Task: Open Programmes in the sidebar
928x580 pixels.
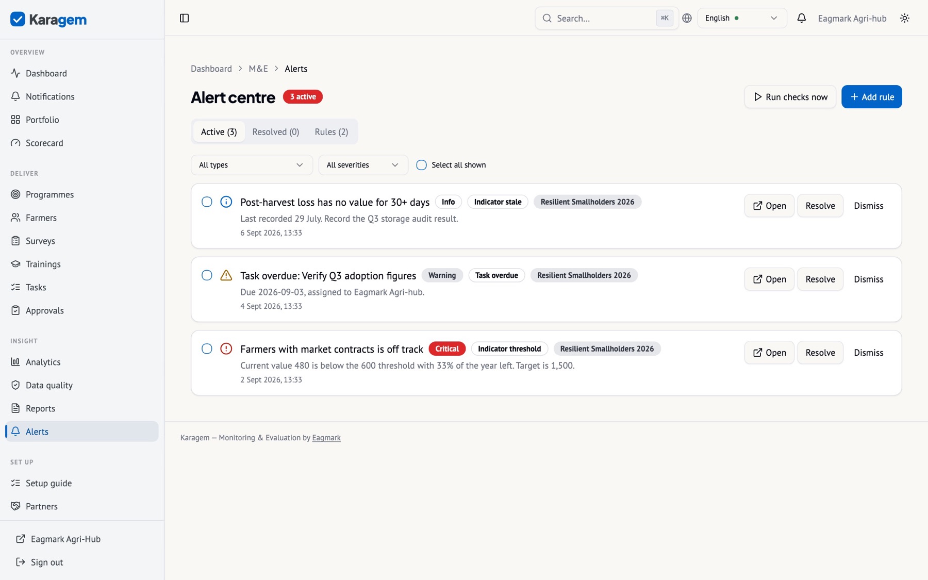Action: (x=82, y=194)
